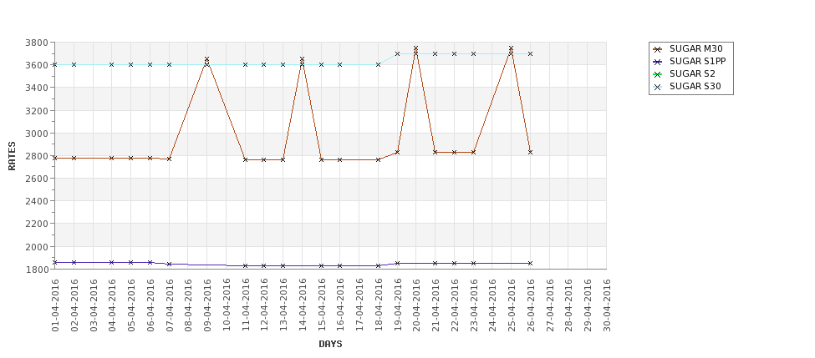This screenshot has width=815, height=358.
Task: Click the RATES y-axis title
Action: click(x=12, y=156)
